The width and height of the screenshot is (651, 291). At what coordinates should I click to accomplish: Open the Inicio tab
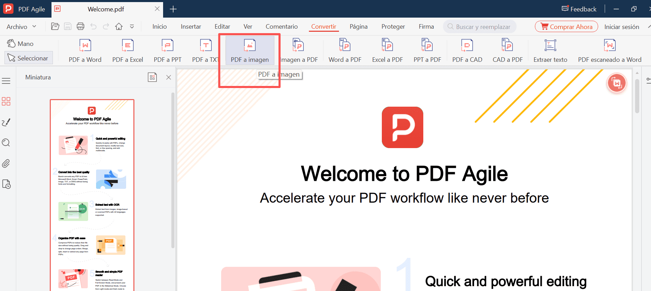click(x=160, y=27)
